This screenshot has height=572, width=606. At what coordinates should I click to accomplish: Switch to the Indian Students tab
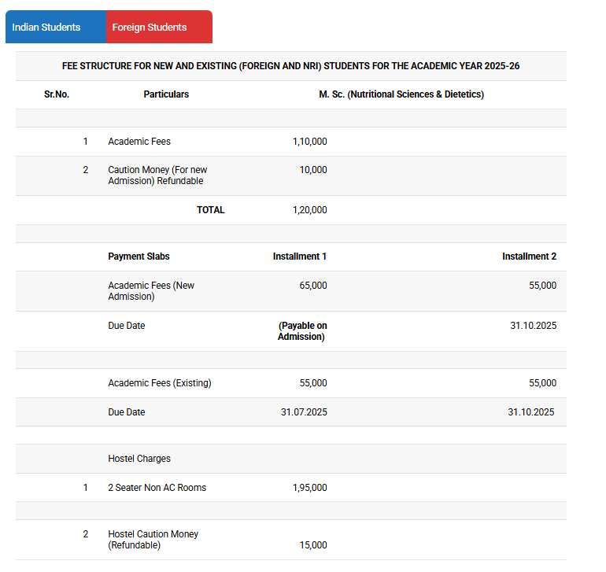click(46, 28)
